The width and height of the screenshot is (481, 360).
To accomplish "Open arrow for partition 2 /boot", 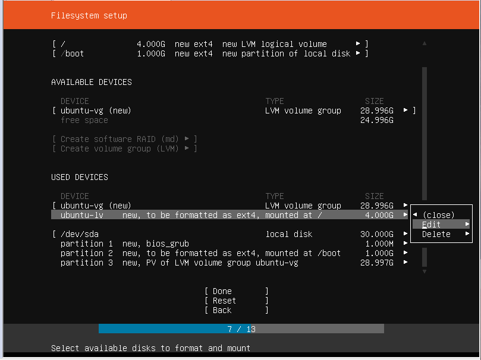I will click(x=405, y=253).
